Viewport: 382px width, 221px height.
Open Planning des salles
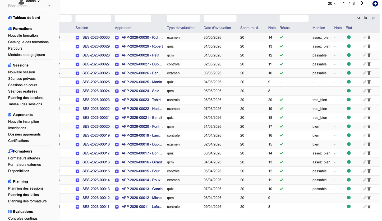pos(24,195)
